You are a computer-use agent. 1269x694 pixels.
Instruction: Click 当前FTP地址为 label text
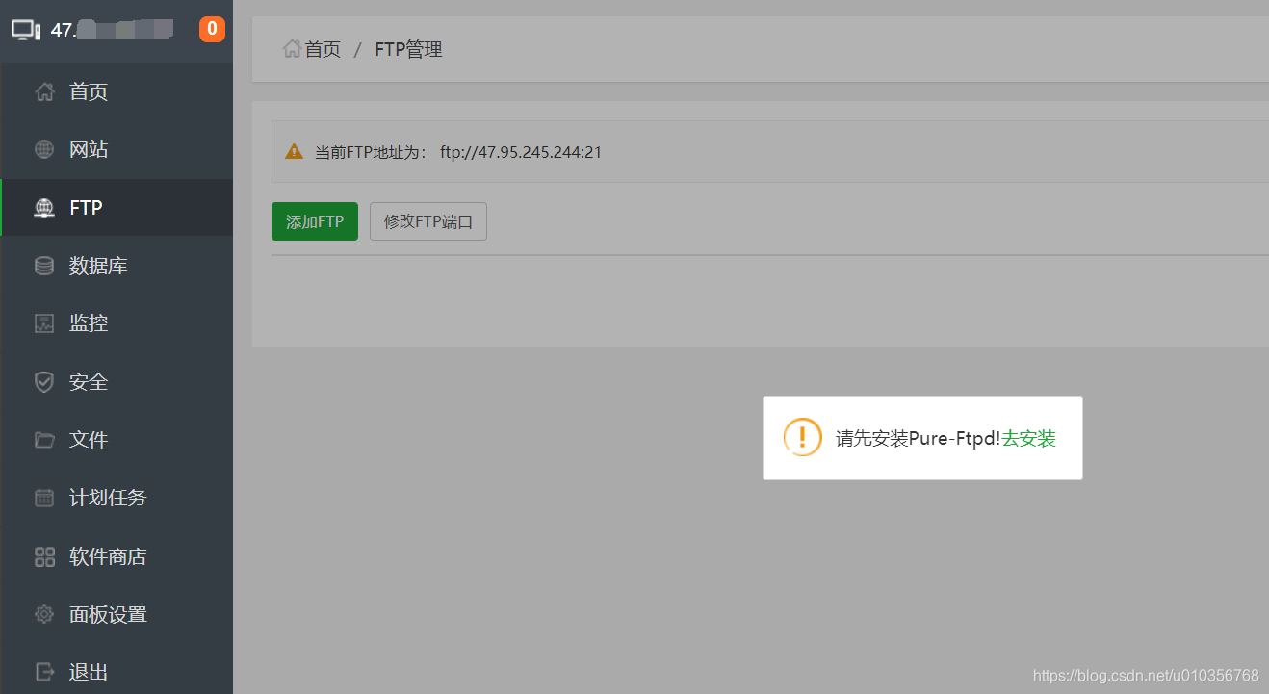pos(370,152)
